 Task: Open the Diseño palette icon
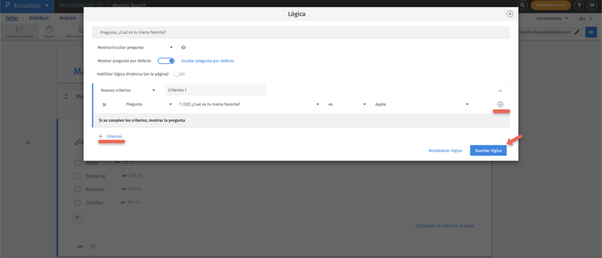pos(49,30)
